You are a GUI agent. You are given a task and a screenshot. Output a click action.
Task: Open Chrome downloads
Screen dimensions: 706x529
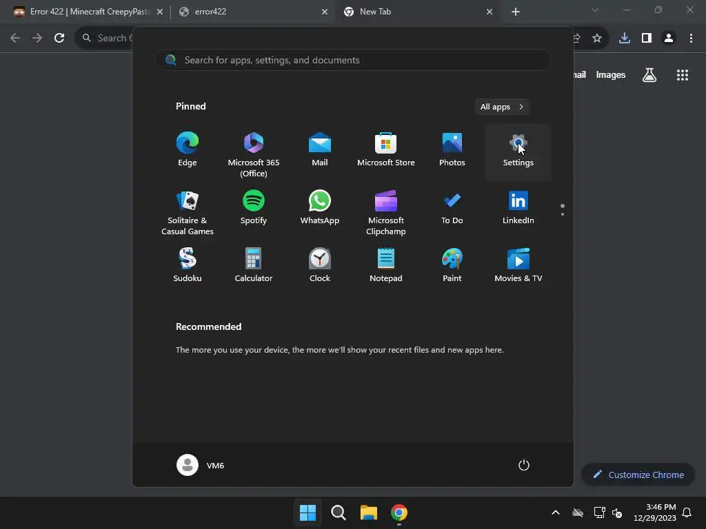(x=624, y=38)
